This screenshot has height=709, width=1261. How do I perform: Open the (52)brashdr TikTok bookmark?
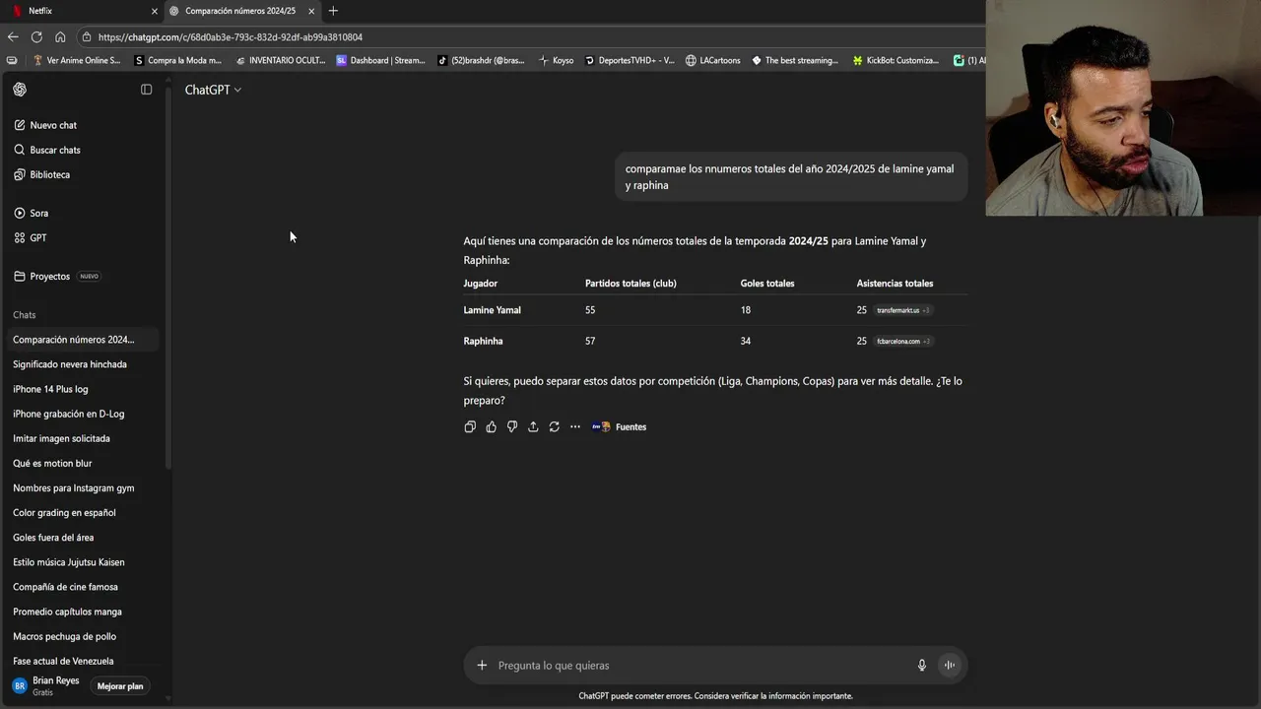[x=481, y=60]
